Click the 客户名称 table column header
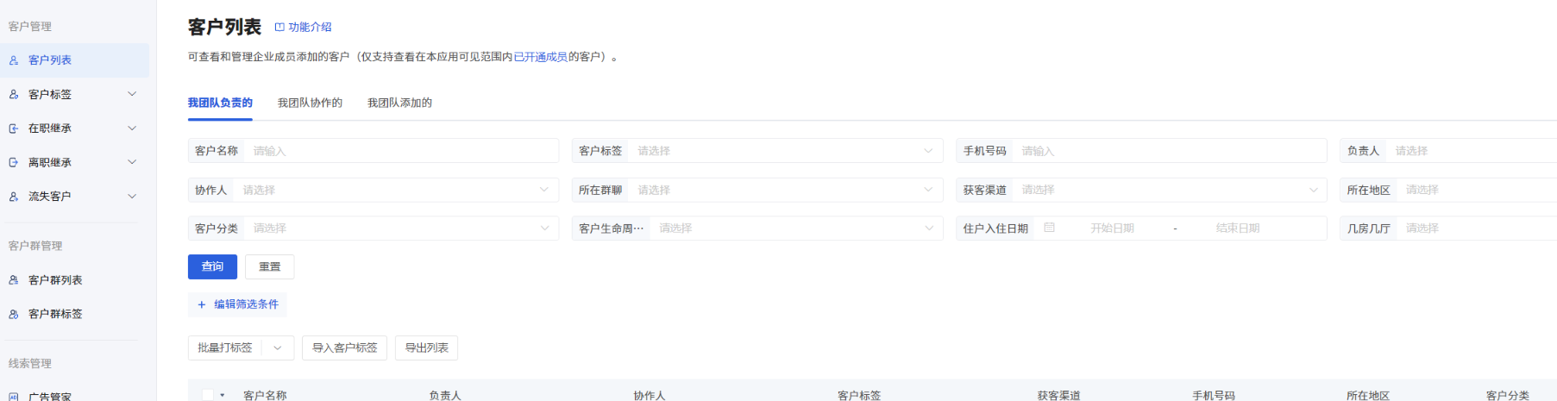The image size is (1557, 401). 265,395
